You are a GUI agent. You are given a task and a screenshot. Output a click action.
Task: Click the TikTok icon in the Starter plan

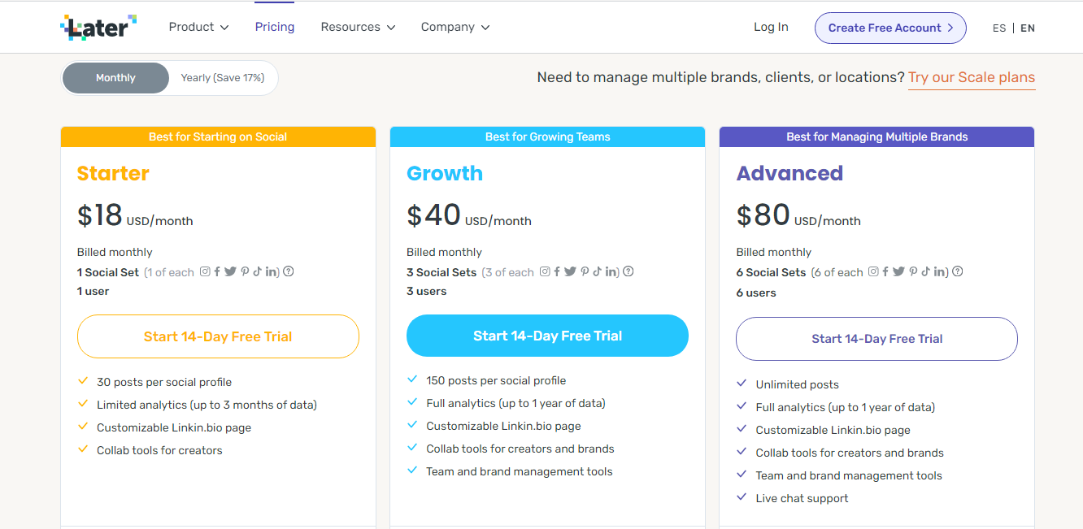[257, 272]
